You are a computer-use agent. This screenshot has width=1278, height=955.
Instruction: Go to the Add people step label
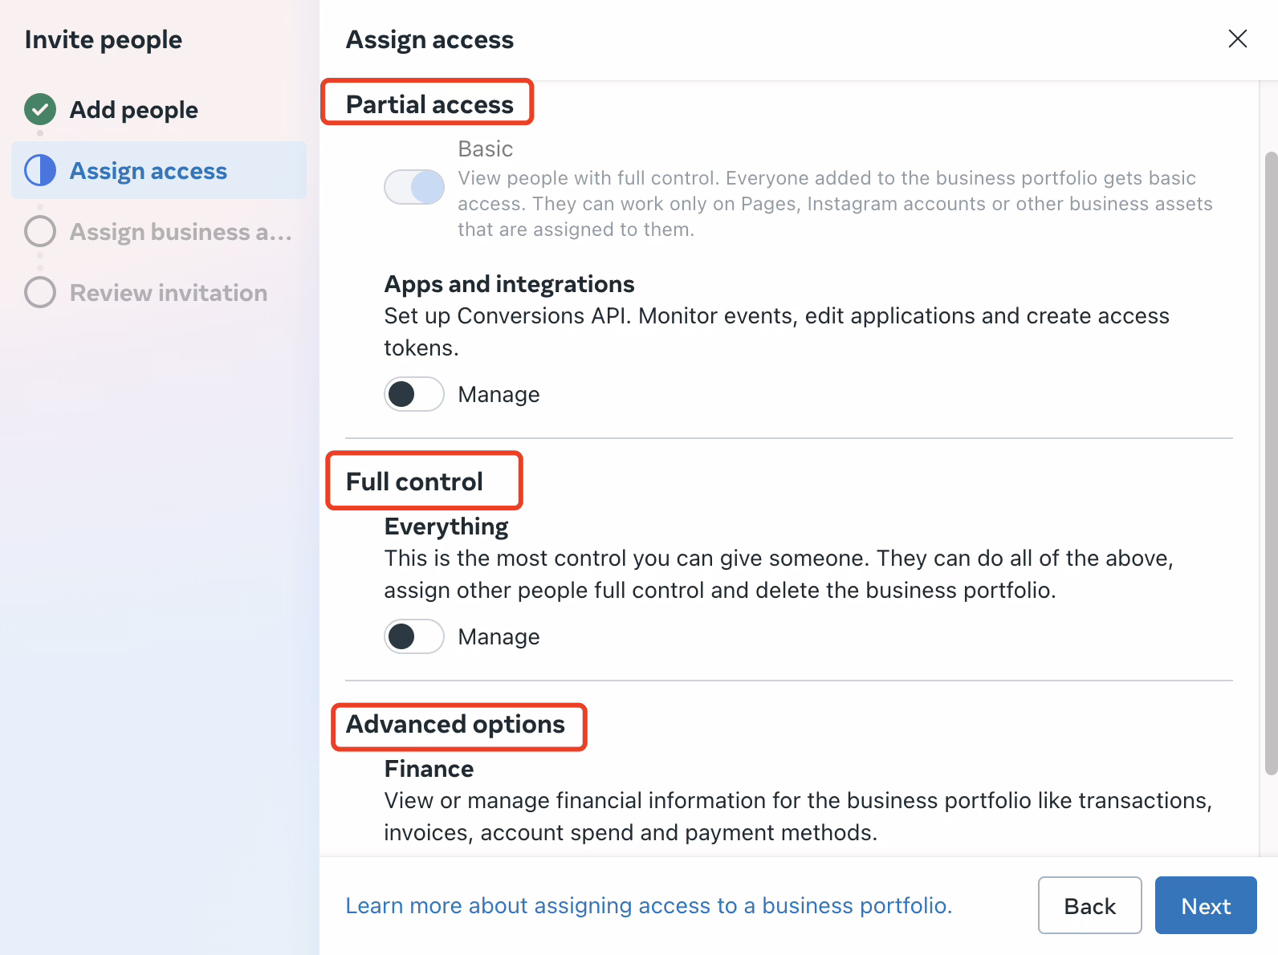(133, 110)
